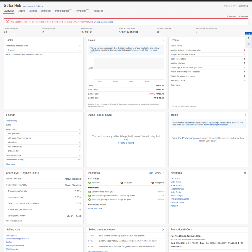The height and width of the screenshot is (252, 252).
Task: Click Create listing in Listings panel
Action: point(11,121)
